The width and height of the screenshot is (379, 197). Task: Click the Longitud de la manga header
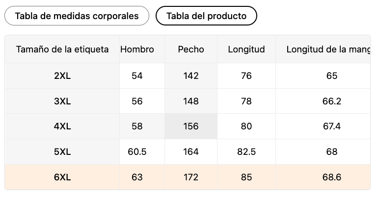click(x=327, y=49)
